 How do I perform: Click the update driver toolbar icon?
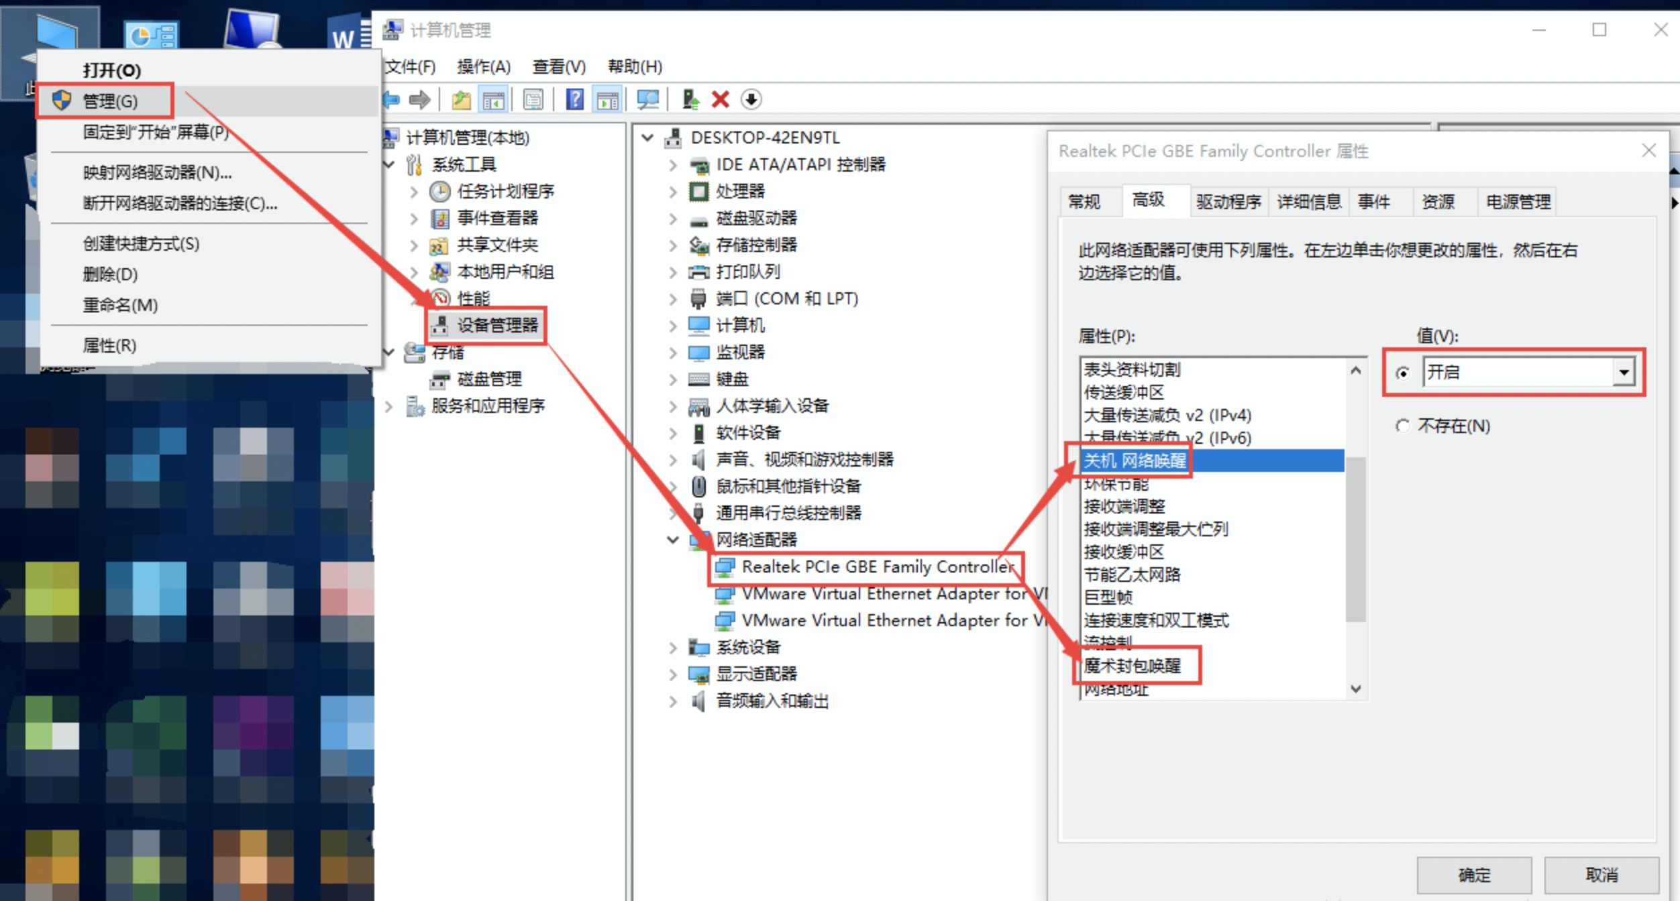[x=690, y=100]
